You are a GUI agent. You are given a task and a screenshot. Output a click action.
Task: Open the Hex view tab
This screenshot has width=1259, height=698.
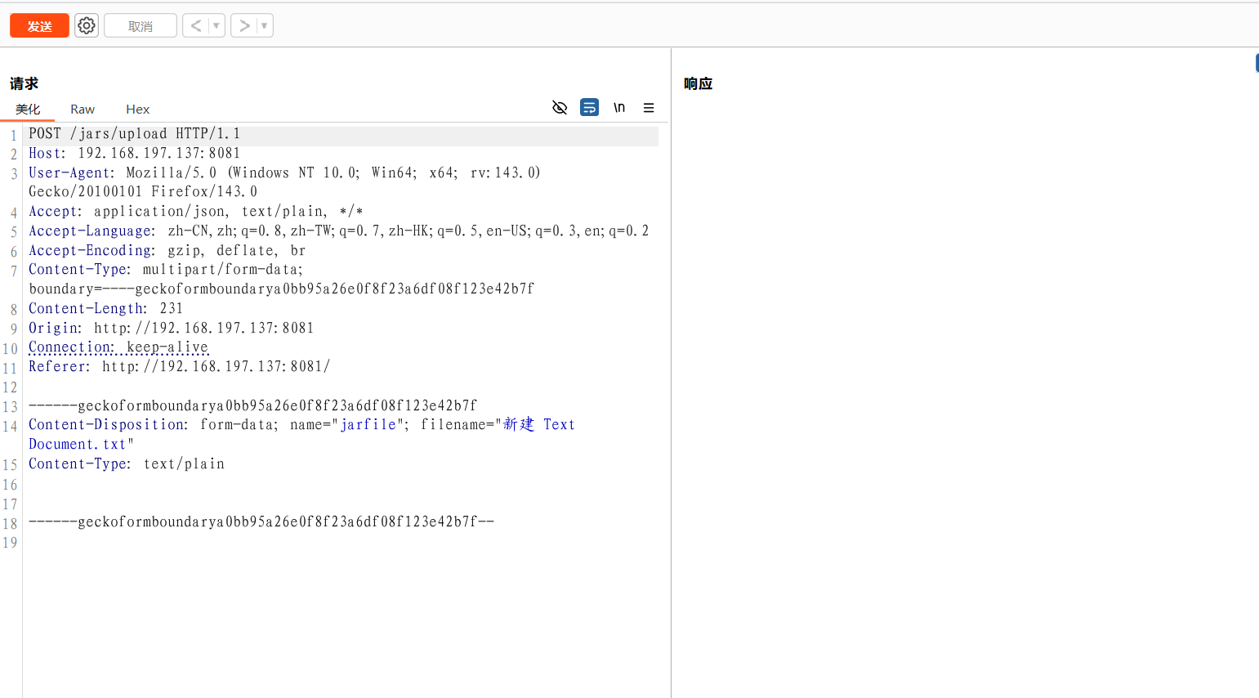tap(137, 110)
